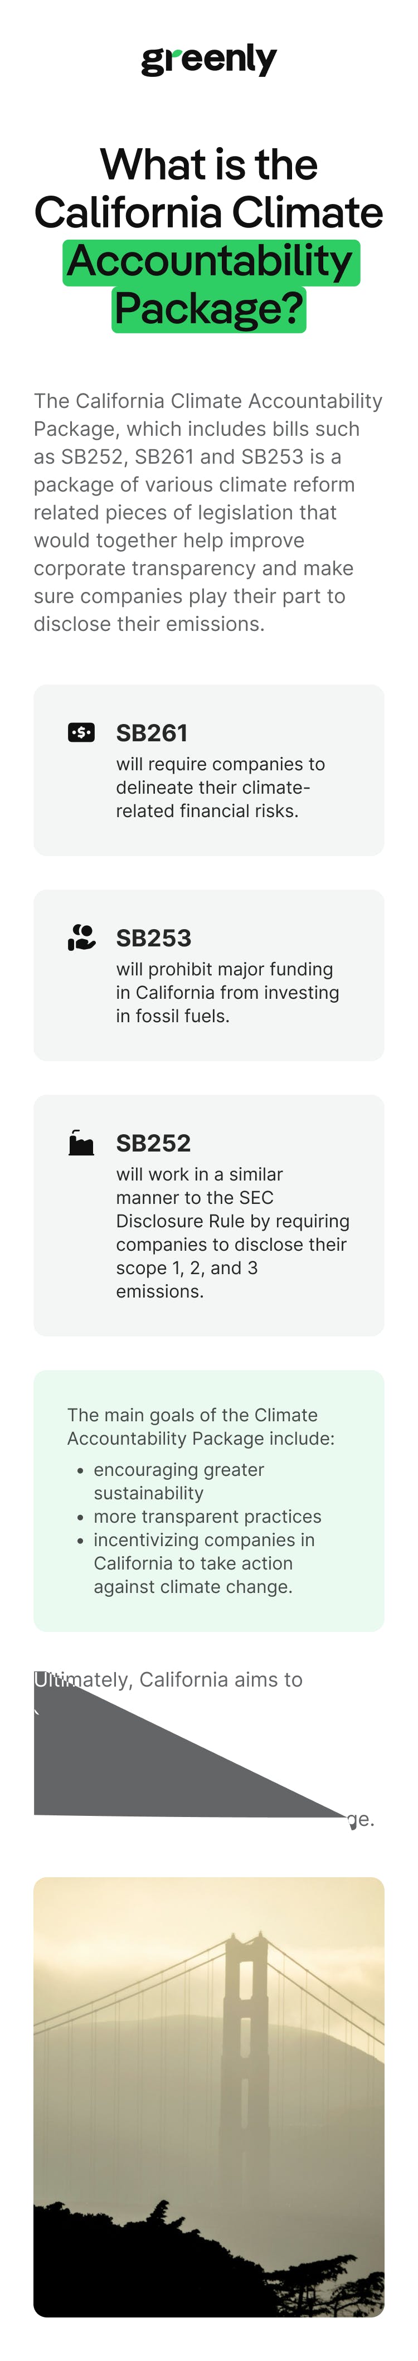Click the money bill icon beside SB261
This screenshot has width=418, height=2361.
[81, 732]
